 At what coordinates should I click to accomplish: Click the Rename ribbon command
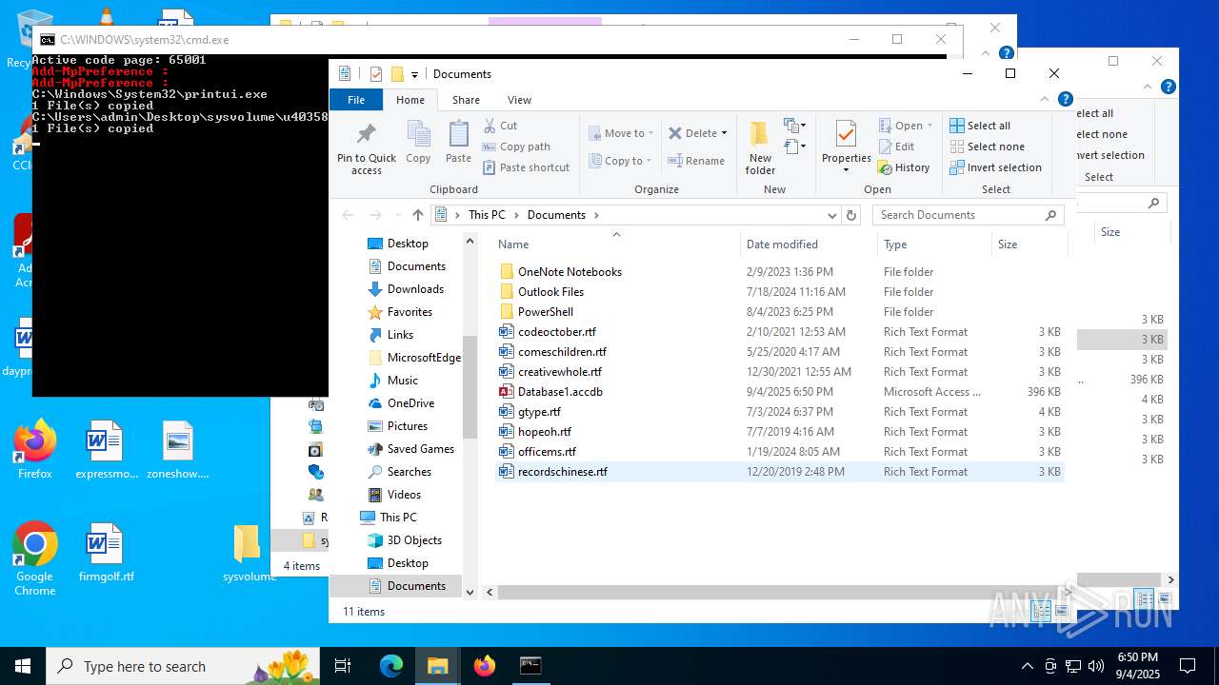point(696,161)
